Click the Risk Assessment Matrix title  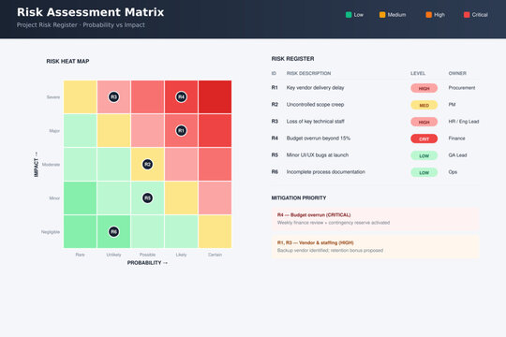(x=90, y=12)
